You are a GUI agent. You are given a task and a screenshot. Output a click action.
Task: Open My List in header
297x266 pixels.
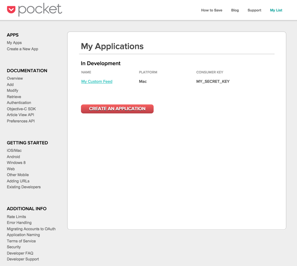pos(276,10)
